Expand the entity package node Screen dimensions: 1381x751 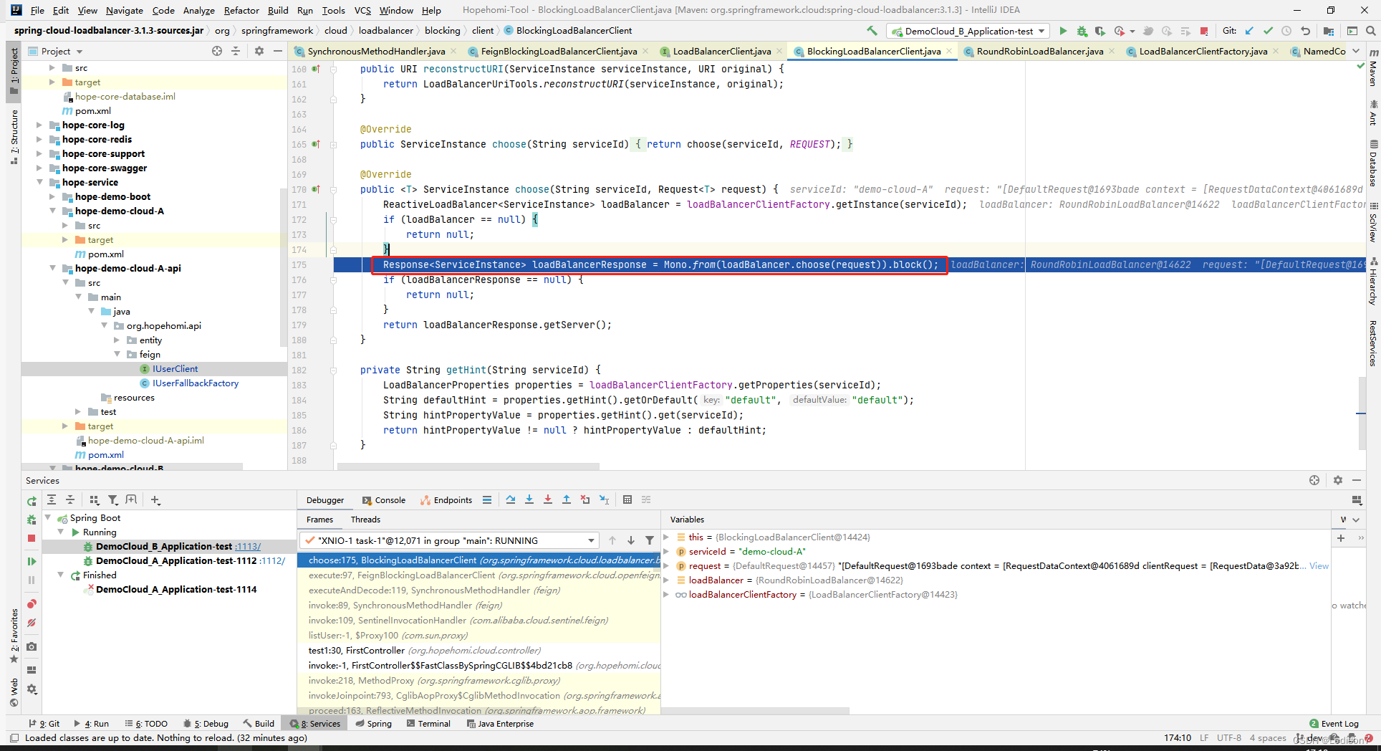117,340
